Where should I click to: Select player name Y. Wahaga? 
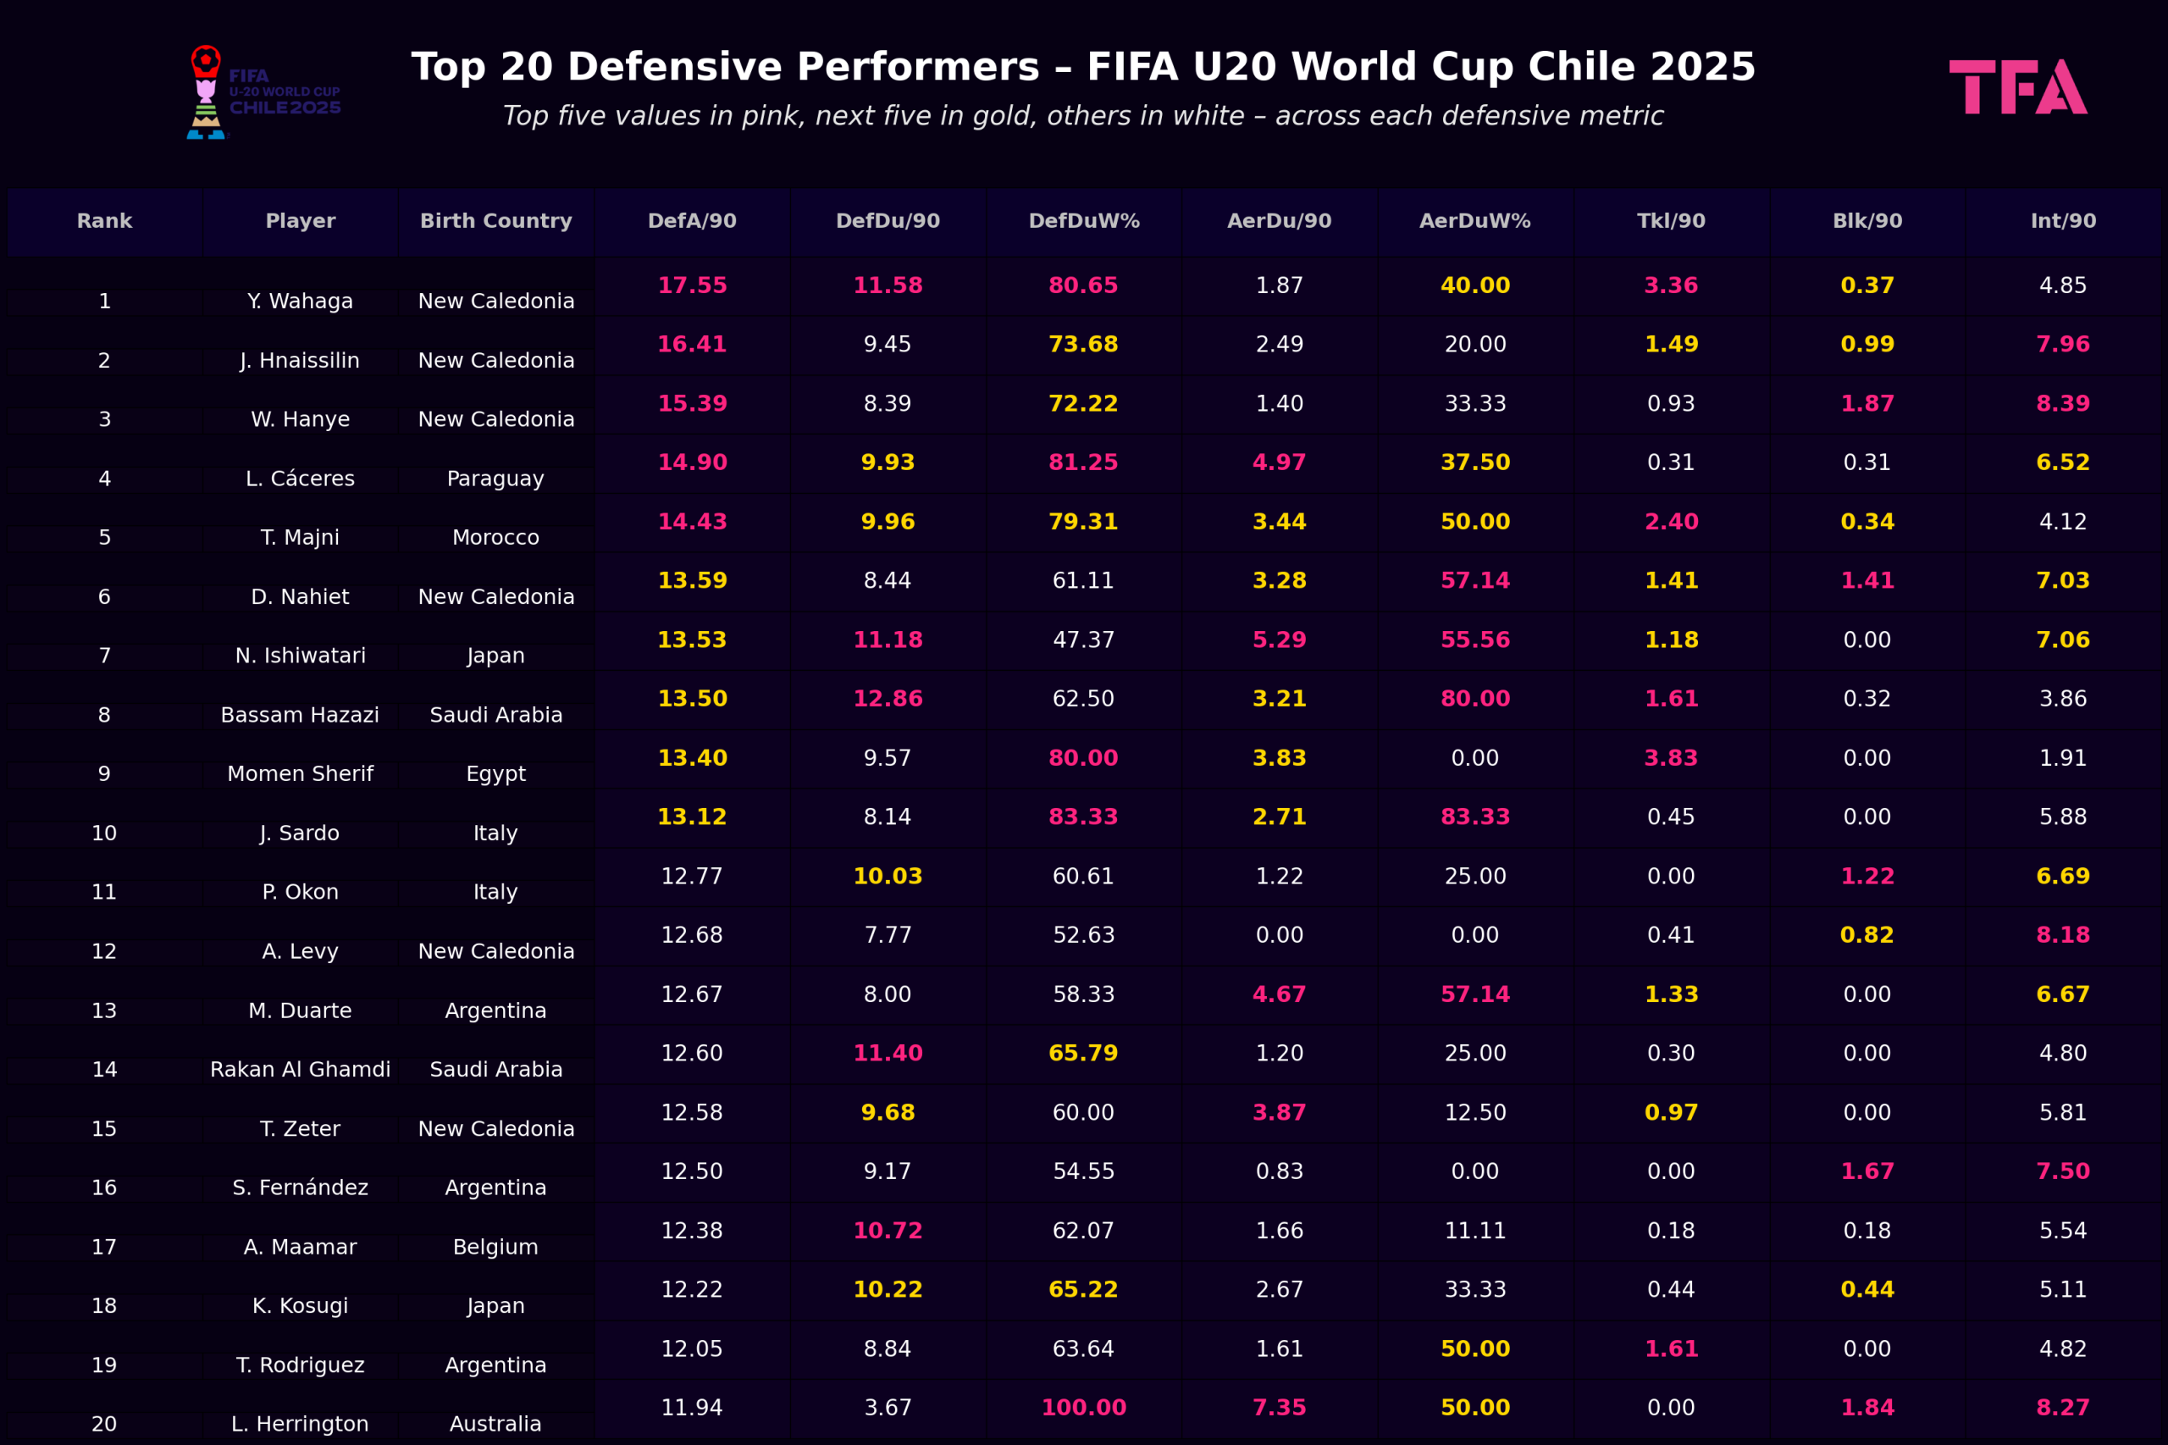click(x=301, y=302)
